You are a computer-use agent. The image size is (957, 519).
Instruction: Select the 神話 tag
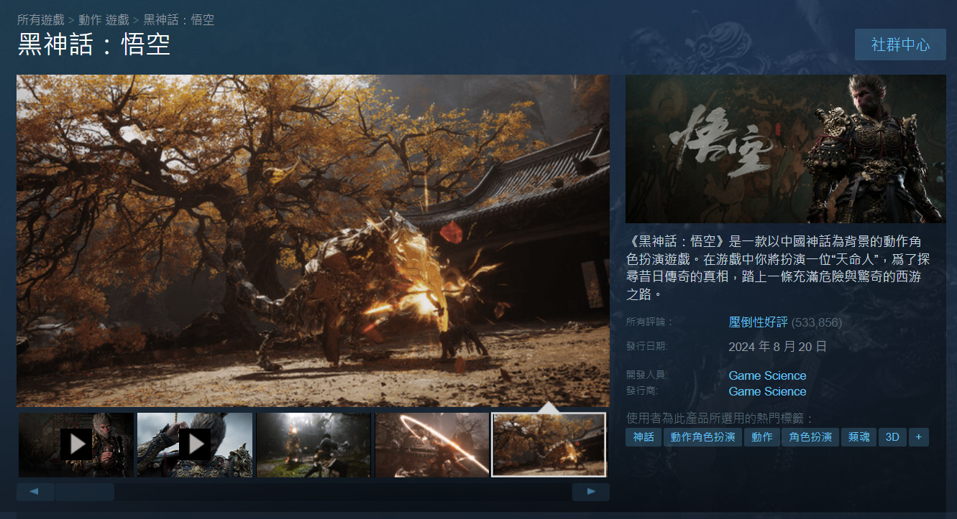(644, 436)
